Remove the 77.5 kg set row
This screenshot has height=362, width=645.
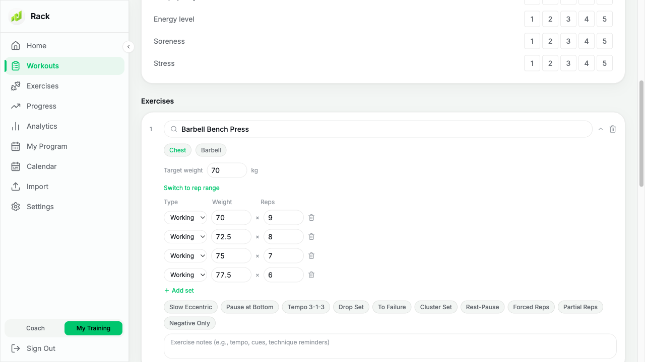point(311,275)
